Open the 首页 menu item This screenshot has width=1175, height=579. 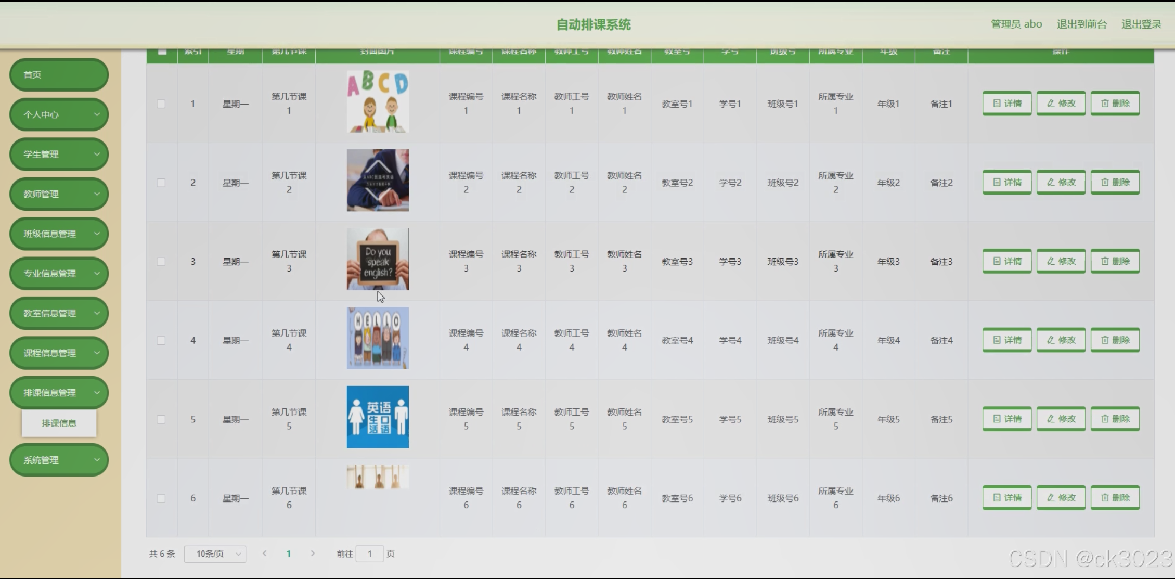pos(59,75)
